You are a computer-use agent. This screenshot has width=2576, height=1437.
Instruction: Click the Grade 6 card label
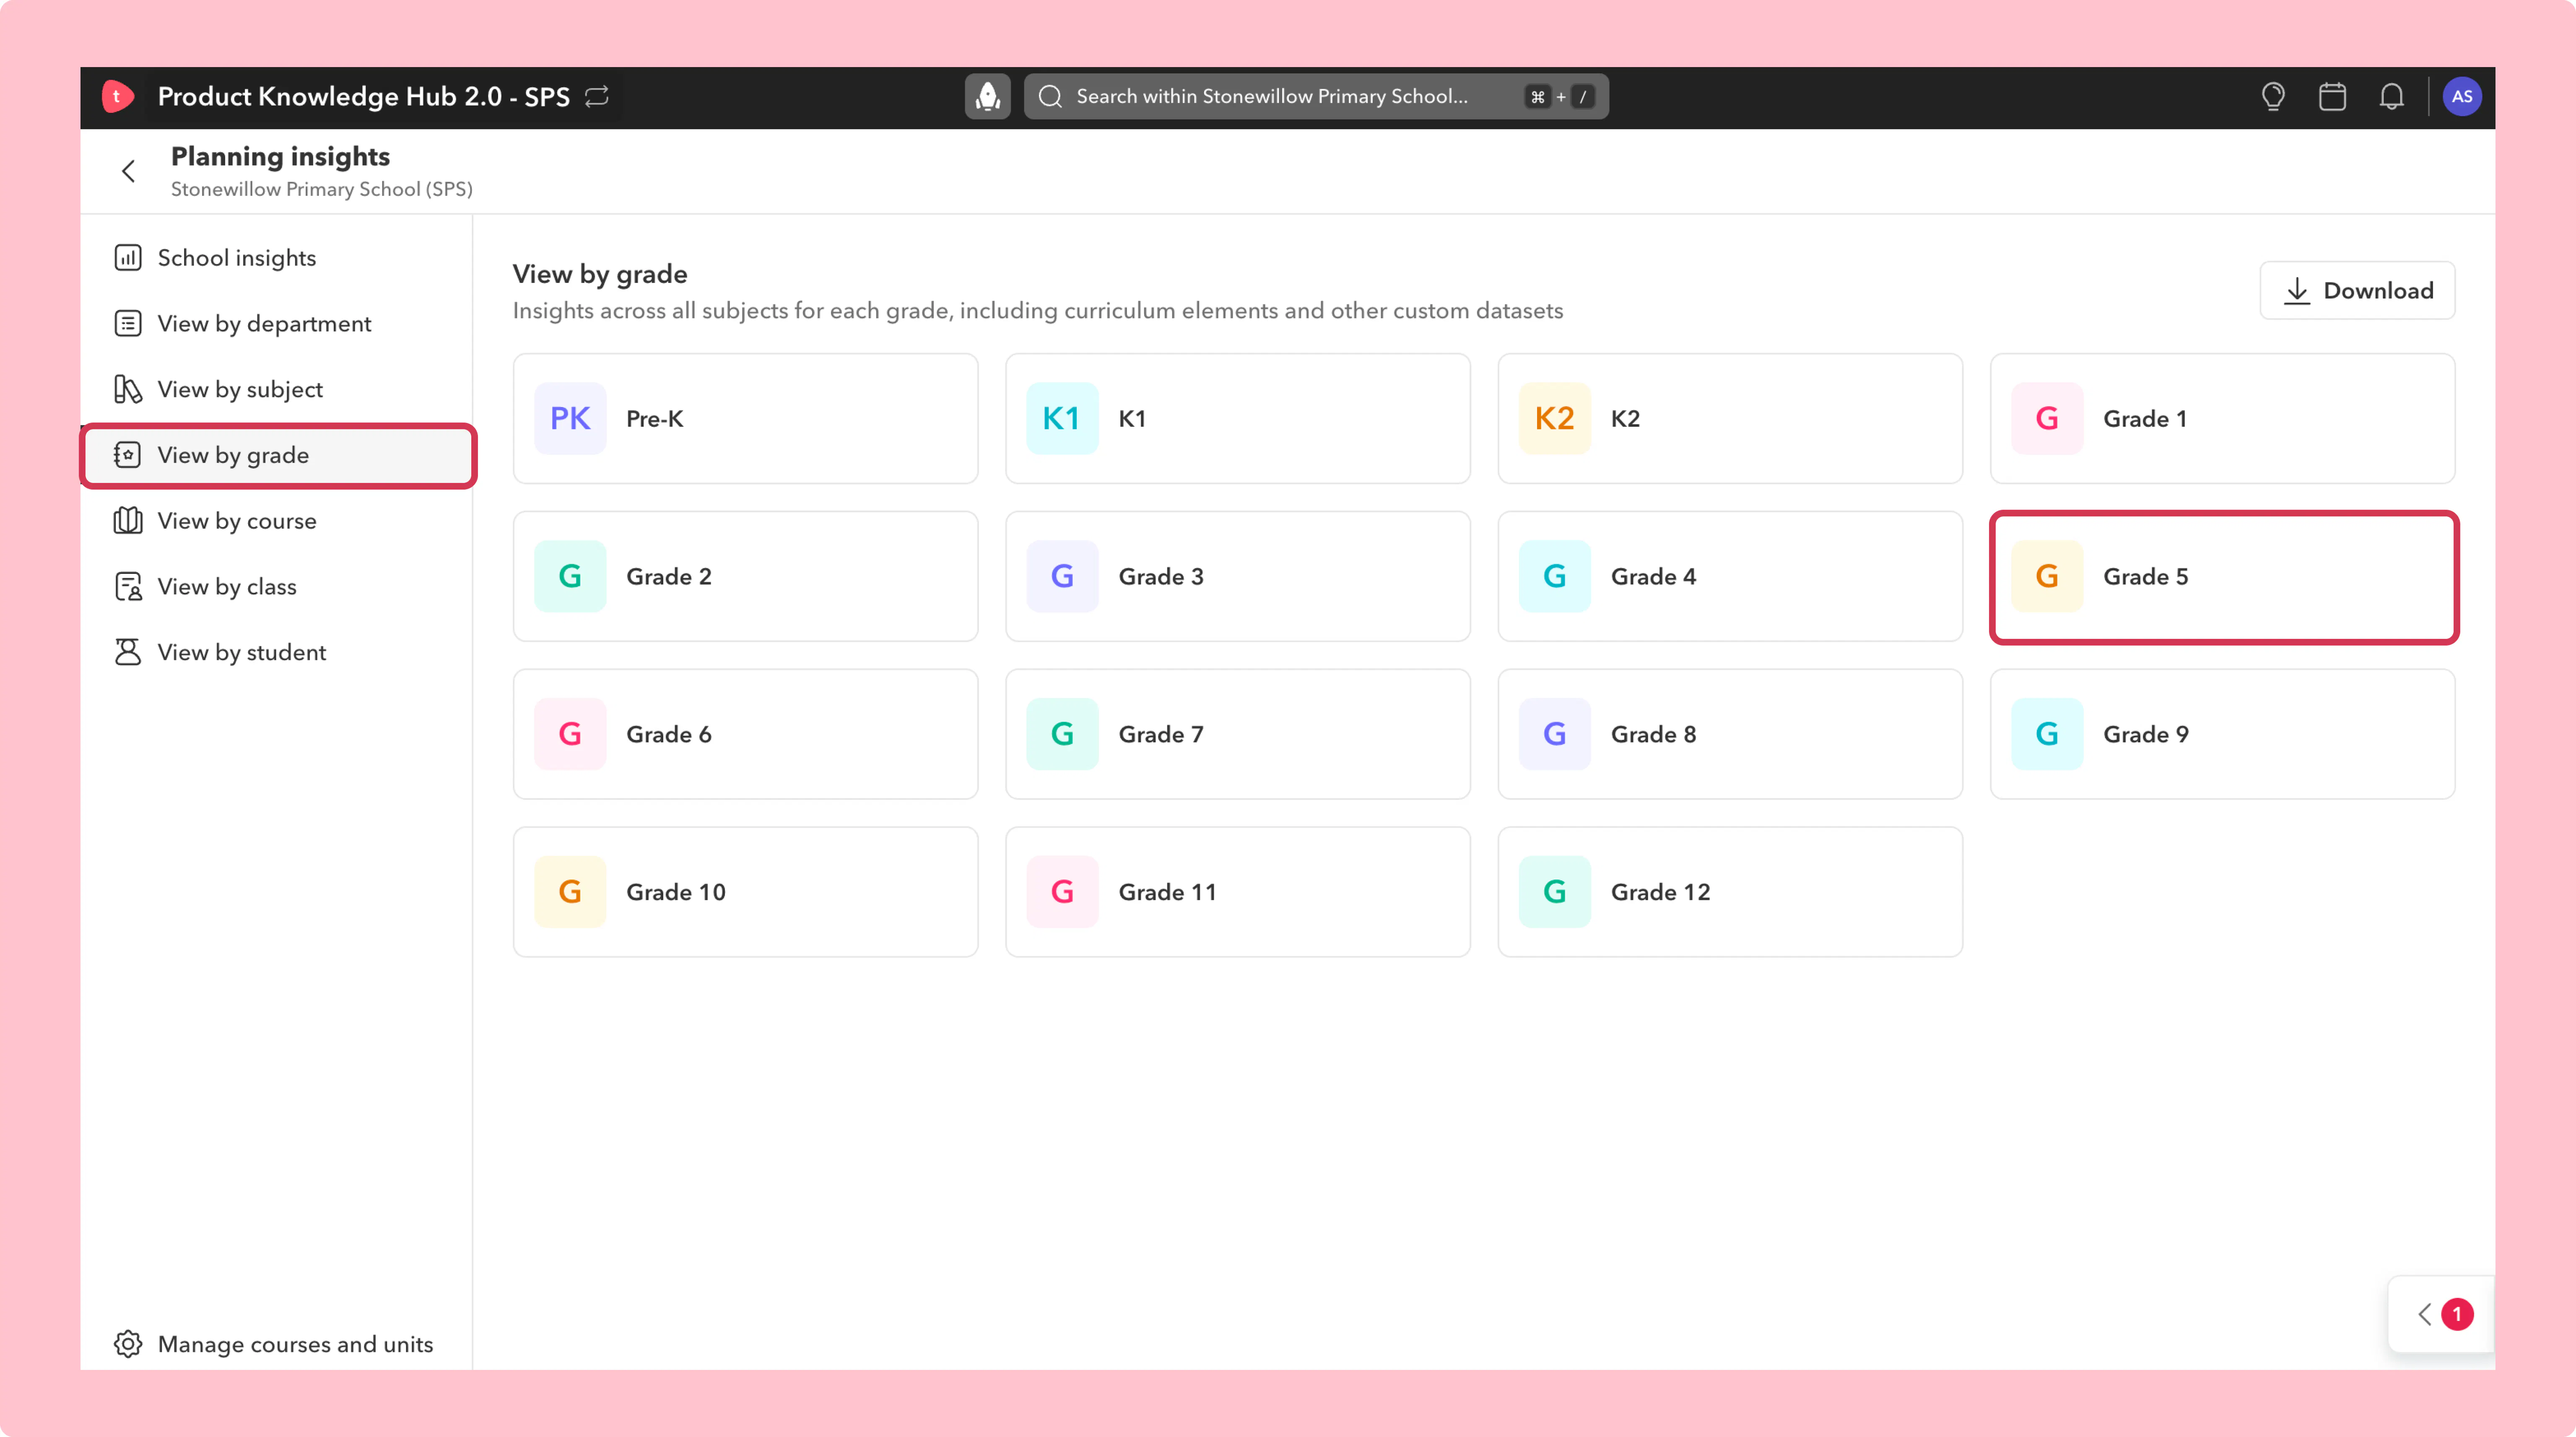(669, 735)
